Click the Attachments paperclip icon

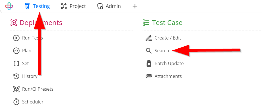[149, 76]
